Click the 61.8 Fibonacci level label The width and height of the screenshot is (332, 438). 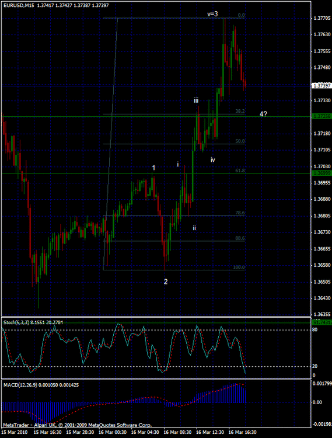pos(240,171)
